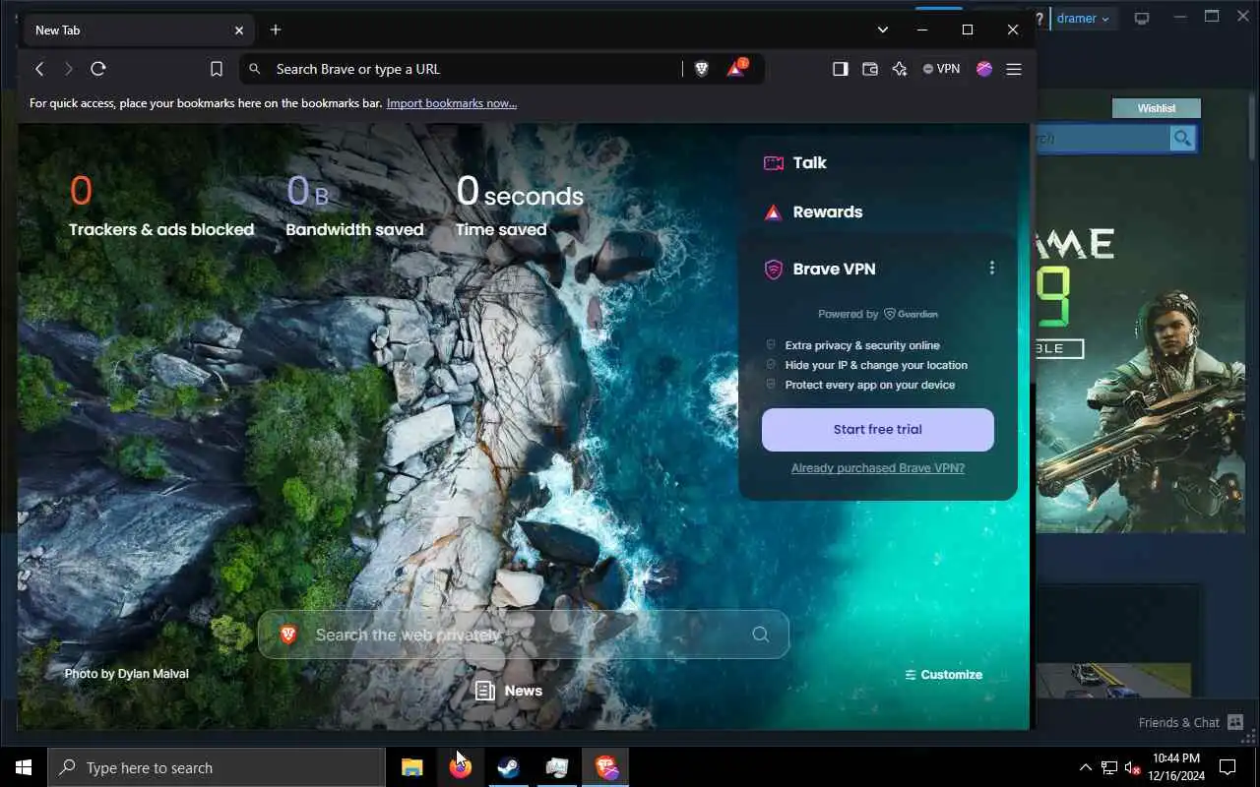Open Brave Shields lion icon in the address bar
1260x787 pixels.
coord(702,69)
